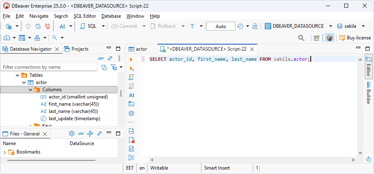Click editor sidebar settings gear

(131, 113)
